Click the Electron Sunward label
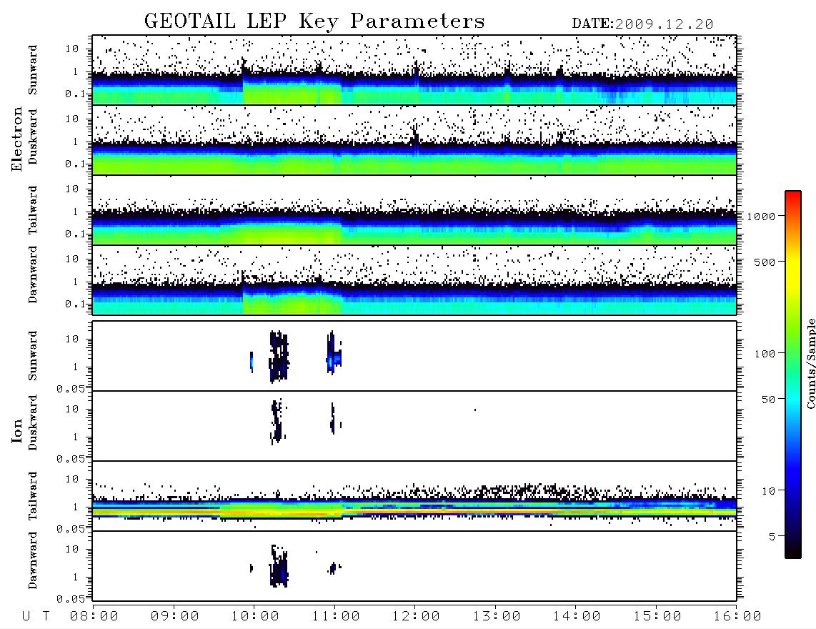 coord(34,70)
